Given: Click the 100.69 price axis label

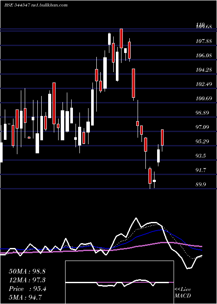Looking at the screenshot, I should [204, 99].
